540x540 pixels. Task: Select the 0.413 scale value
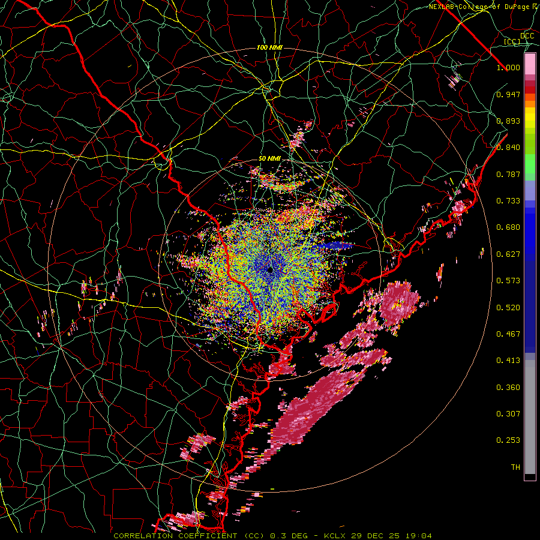508,361
